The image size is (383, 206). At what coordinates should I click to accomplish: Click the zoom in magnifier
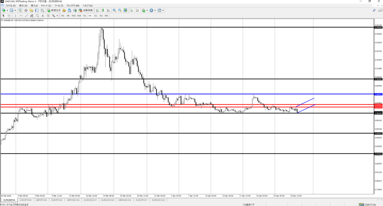point(114,10)
